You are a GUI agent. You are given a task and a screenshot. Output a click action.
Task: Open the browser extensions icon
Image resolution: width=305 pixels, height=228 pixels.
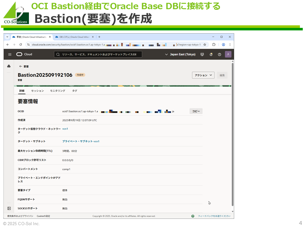pos(214,45)
